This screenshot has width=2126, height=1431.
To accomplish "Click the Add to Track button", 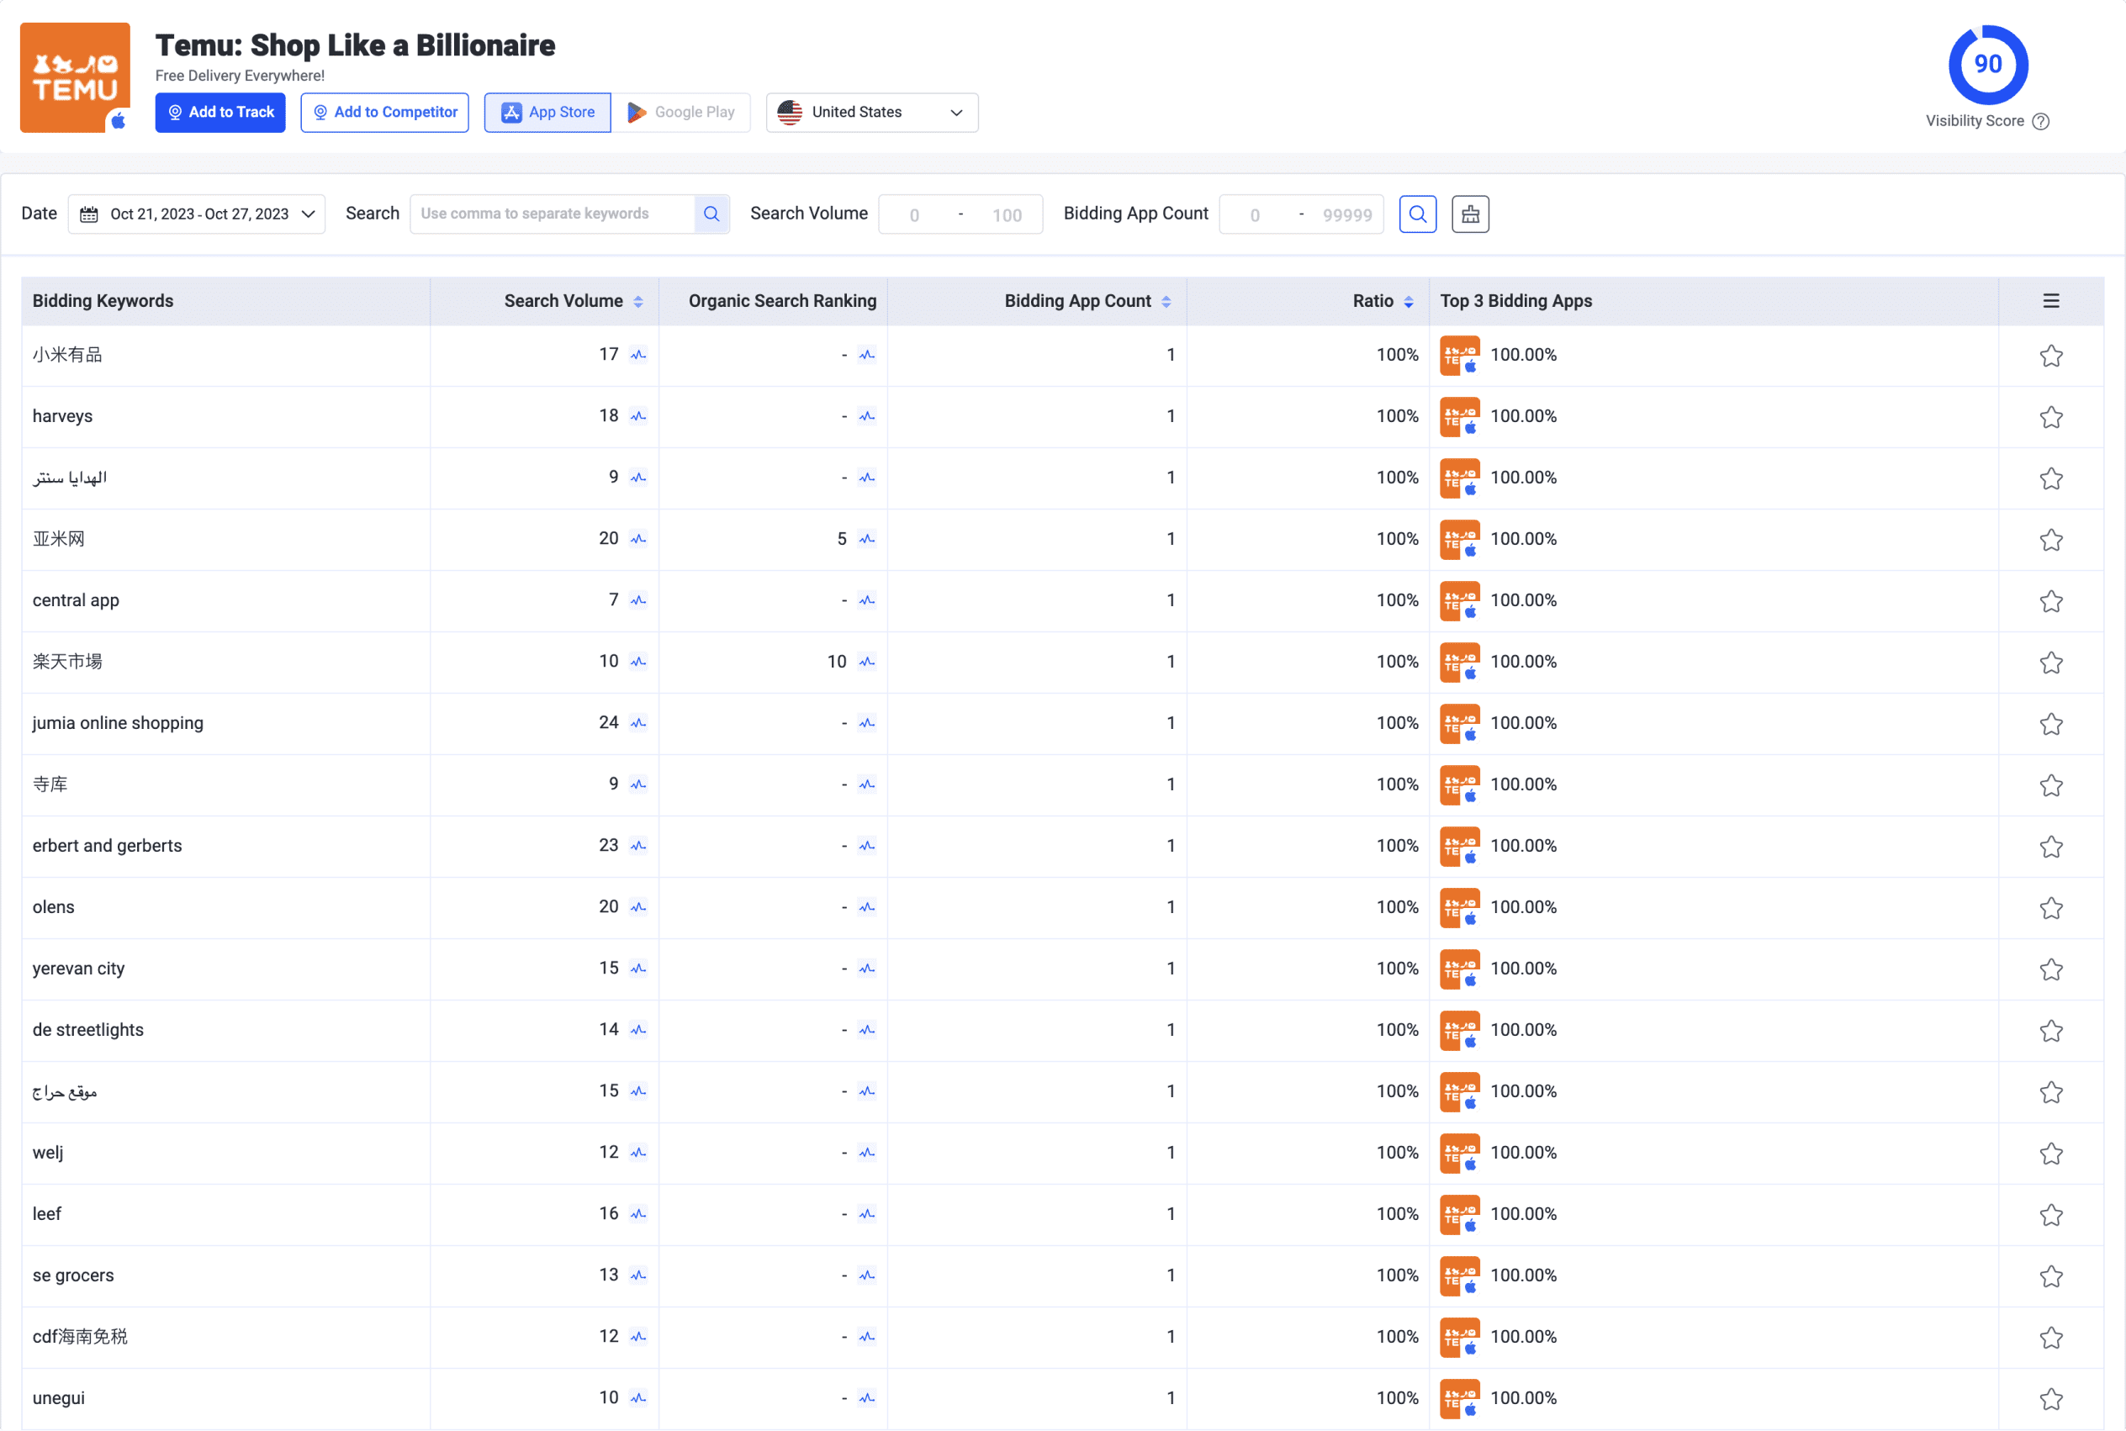I will [x=220, y=113].
